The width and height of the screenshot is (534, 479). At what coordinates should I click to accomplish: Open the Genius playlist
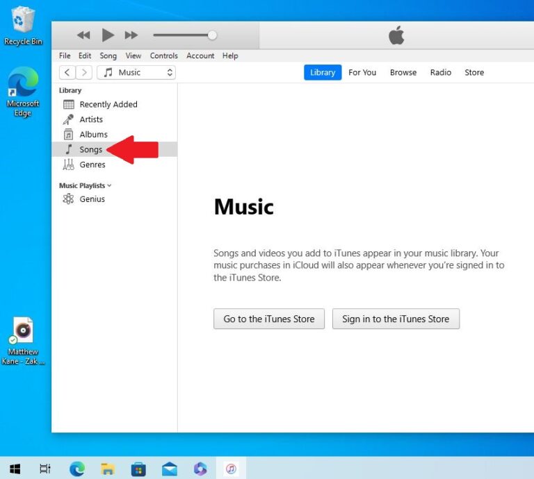pyautogui.click(x=115, y=199)
